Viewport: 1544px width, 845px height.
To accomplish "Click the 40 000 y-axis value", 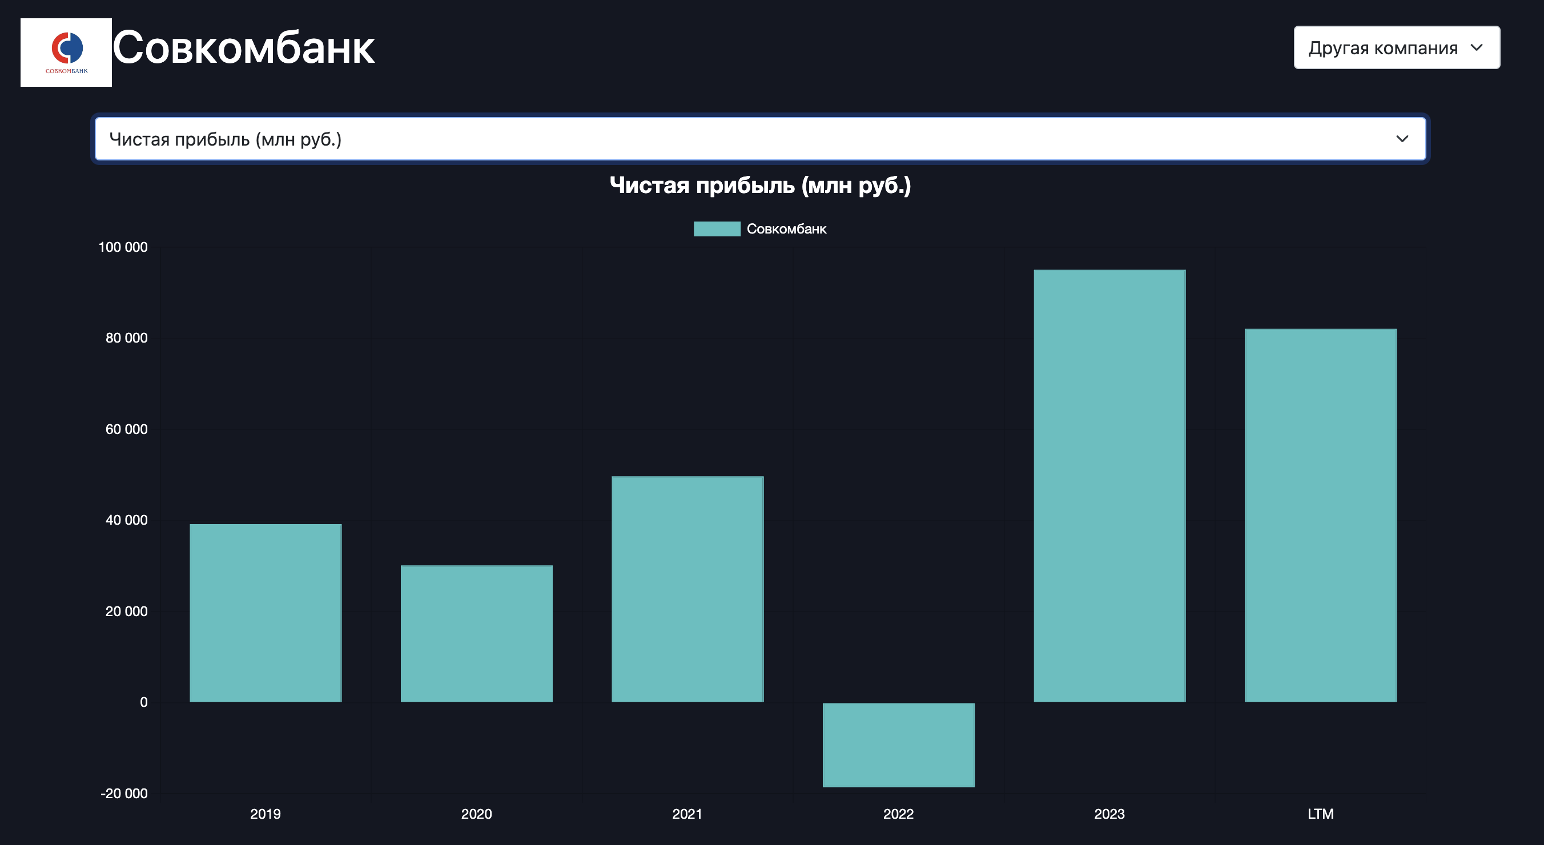I will click(x=126, y=520).
